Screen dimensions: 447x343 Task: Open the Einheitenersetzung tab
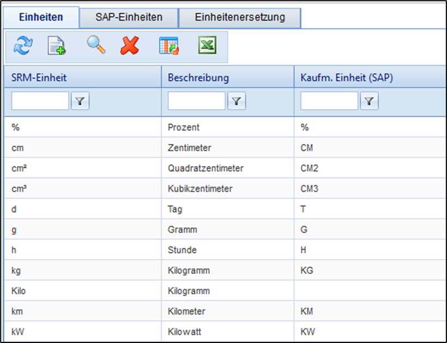pyautogui.click(x=240, y=17)
